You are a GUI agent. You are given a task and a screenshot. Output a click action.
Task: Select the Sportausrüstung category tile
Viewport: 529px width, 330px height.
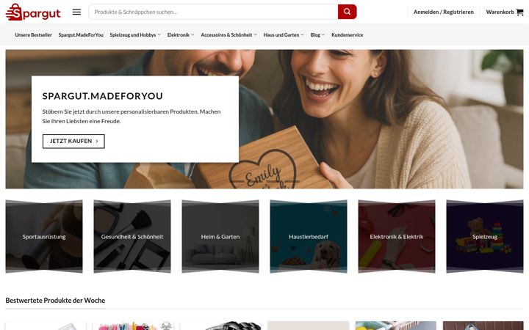coord(44,236)
